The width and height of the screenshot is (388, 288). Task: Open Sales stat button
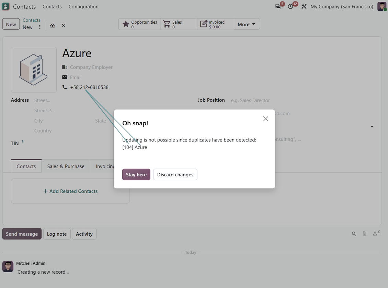[x=179, y=24]
